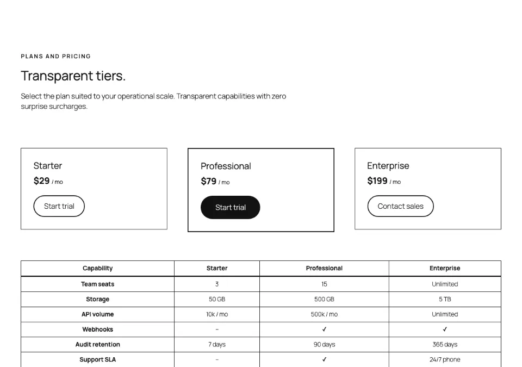522x367 pixels.
Task: Click the Support SLA checkmark under Professional
Action: (x=324, y=359)
